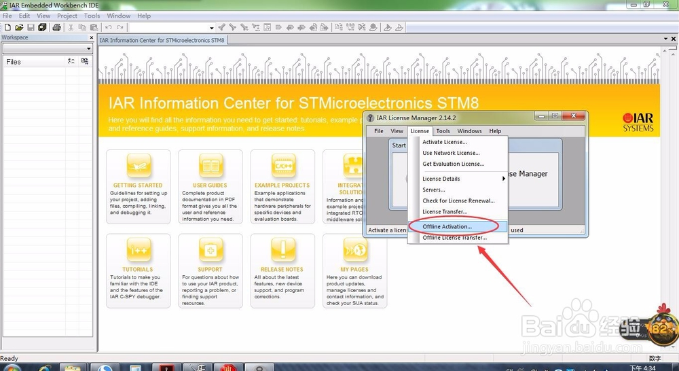Choose Check for License Renewal... entry
The height and width of the screenshot is (371, 679).
(x=458, y=200)
